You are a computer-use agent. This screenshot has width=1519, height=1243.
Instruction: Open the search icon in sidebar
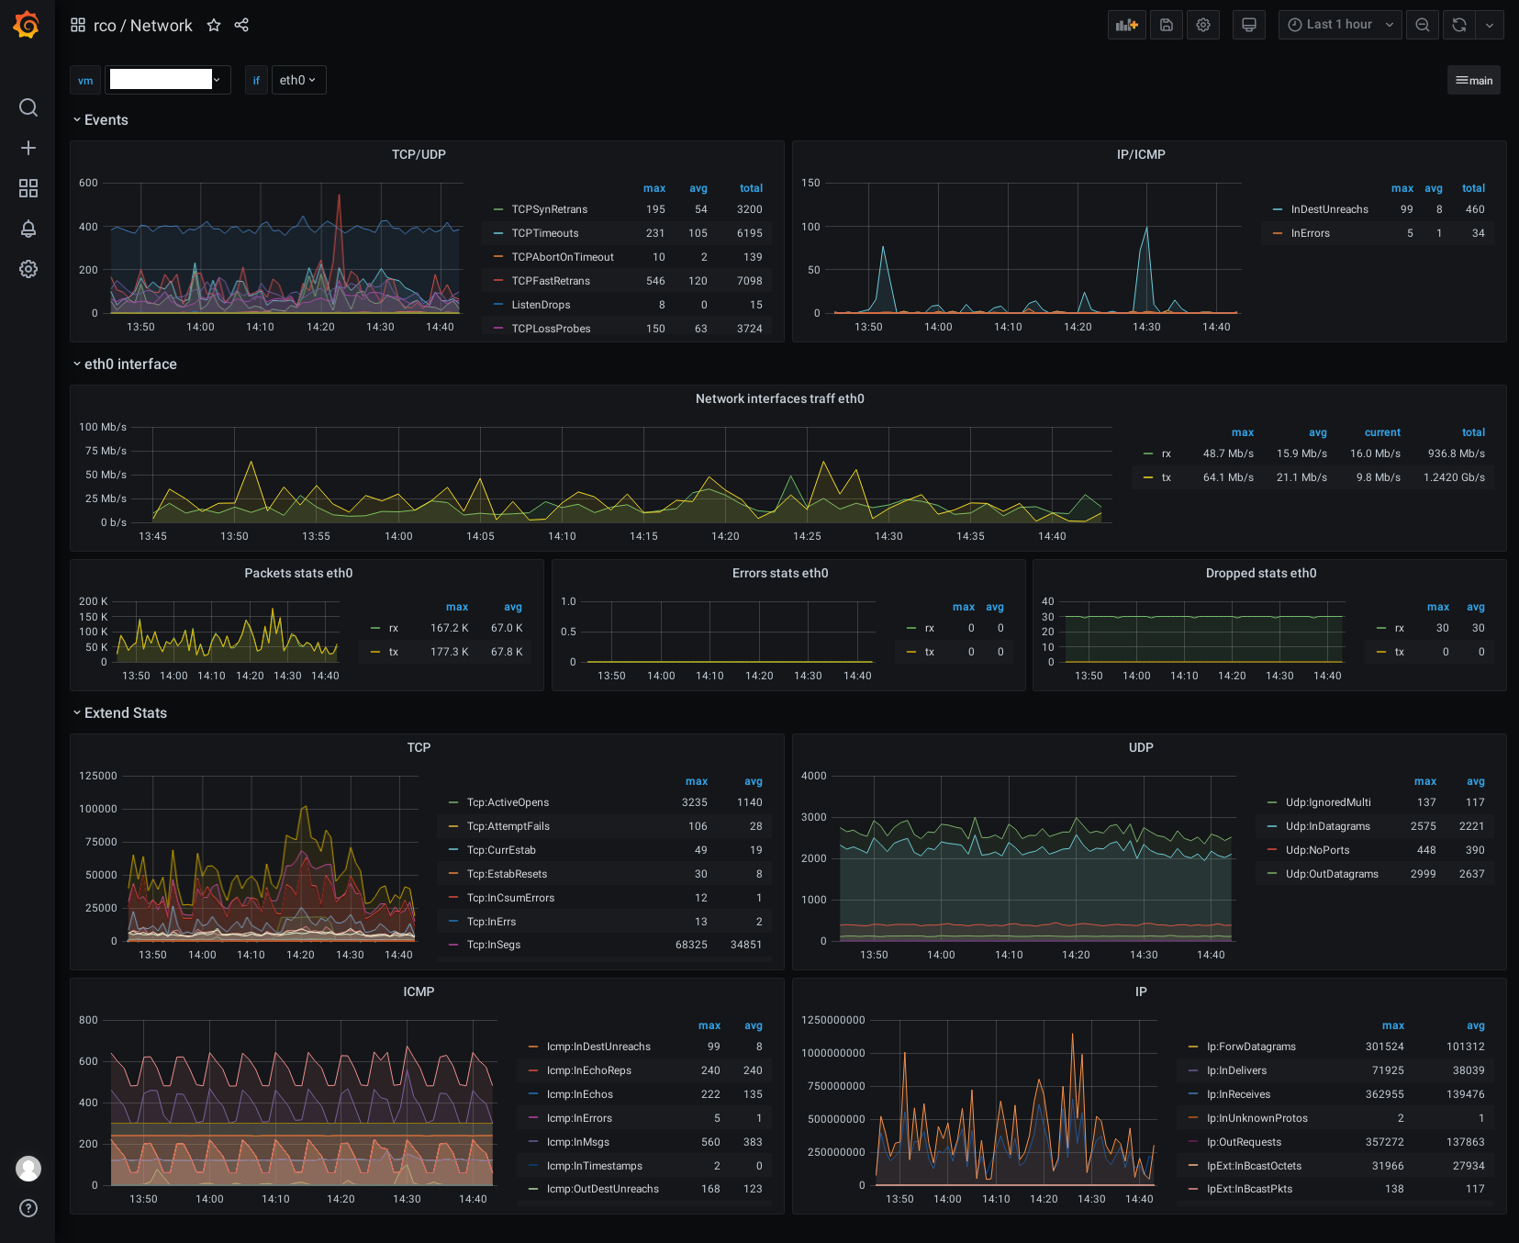pos(28,107)
